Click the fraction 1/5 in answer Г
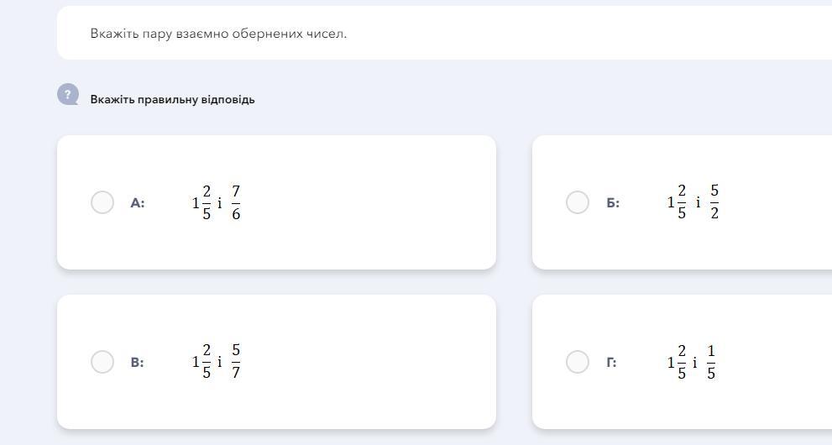 click(711, 362)
